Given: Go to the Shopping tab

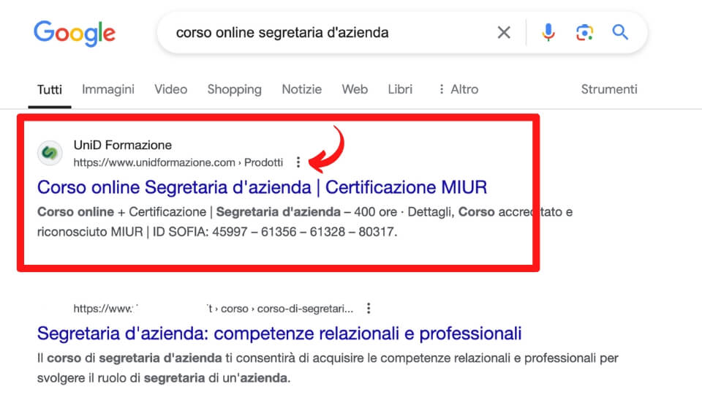Looking at the screenshot, I should [x=234, y=89].
